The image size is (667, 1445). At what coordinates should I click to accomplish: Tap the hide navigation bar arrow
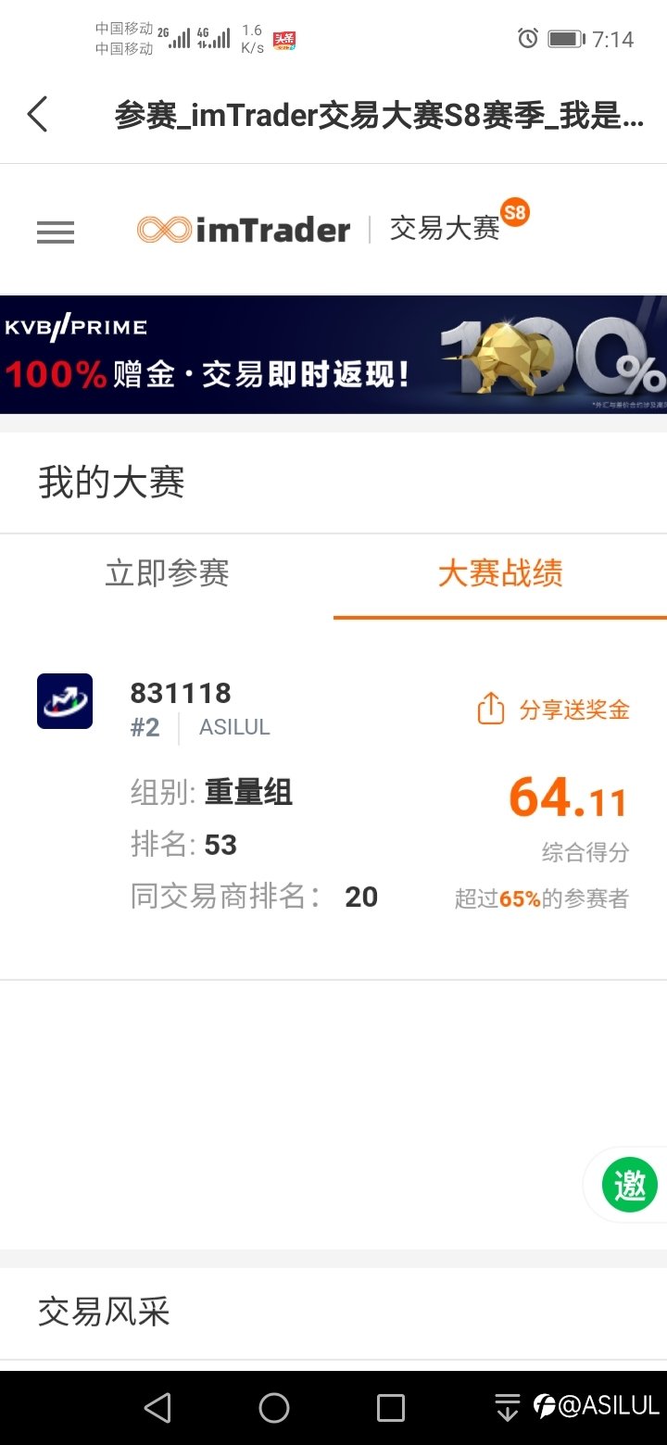tap(507, 1408)
